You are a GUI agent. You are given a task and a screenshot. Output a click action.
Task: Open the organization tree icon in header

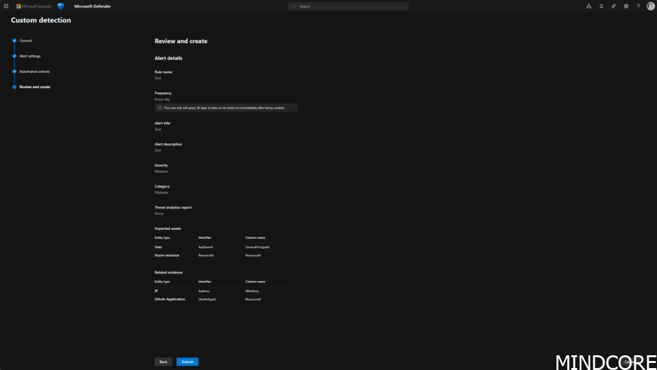pos(589,6)
